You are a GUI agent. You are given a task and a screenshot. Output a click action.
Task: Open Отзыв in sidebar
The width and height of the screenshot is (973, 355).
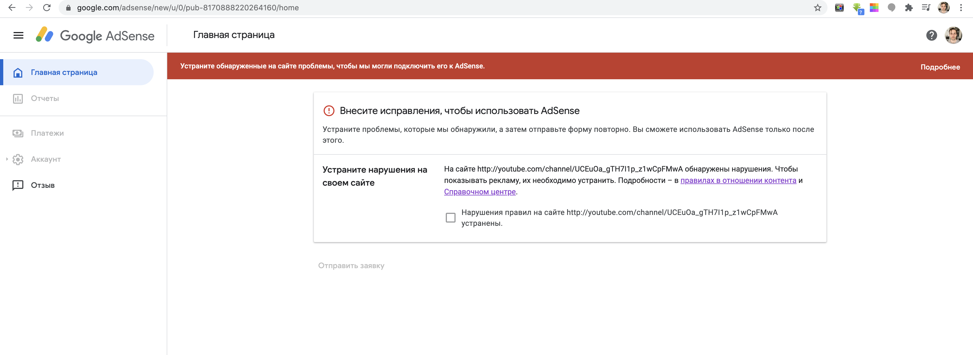[x=43, y=185]
